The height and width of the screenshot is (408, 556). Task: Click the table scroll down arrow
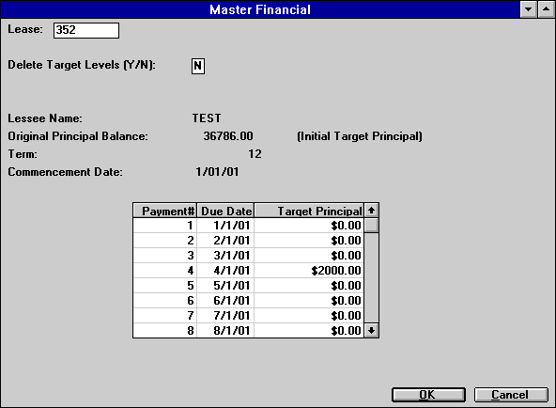coord(371,331)
